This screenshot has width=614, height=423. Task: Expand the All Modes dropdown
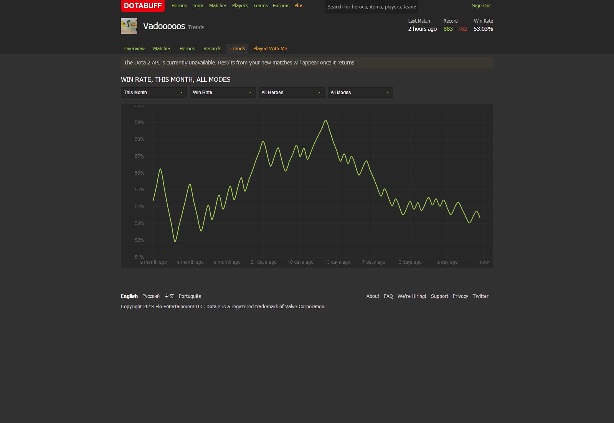coord(360,93)
